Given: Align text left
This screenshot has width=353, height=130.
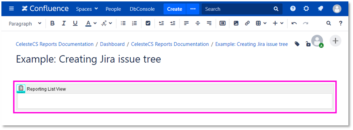Looking at the screenshot, I should coord(186,24).
